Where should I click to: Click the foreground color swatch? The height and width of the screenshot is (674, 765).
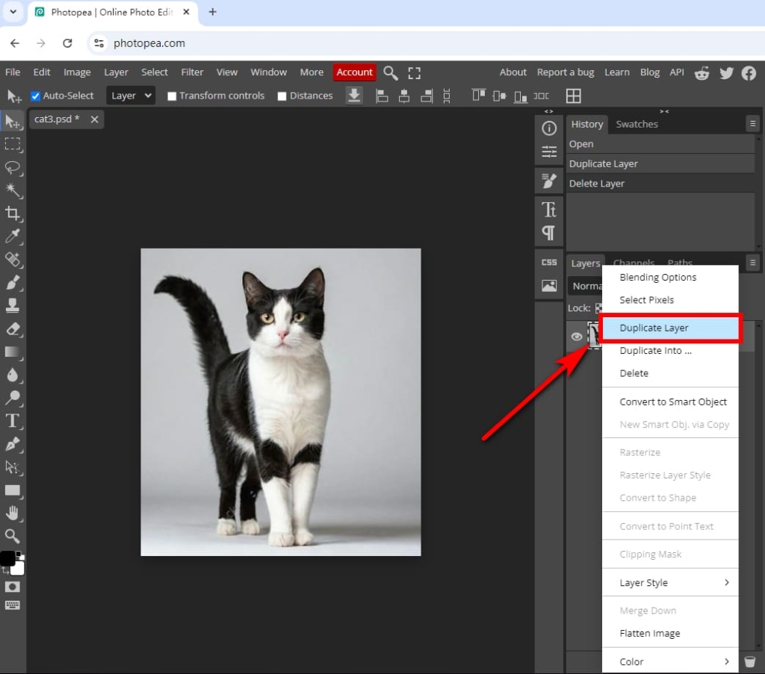click(8, 557)
